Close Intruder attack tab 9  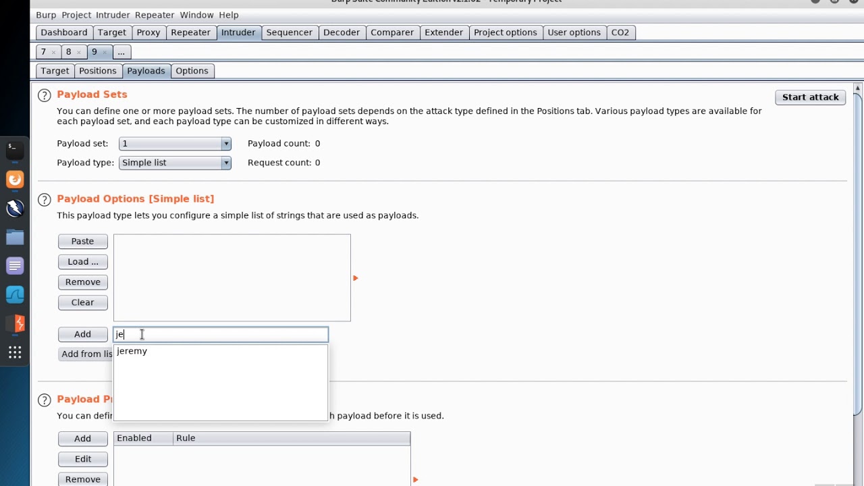104,53
